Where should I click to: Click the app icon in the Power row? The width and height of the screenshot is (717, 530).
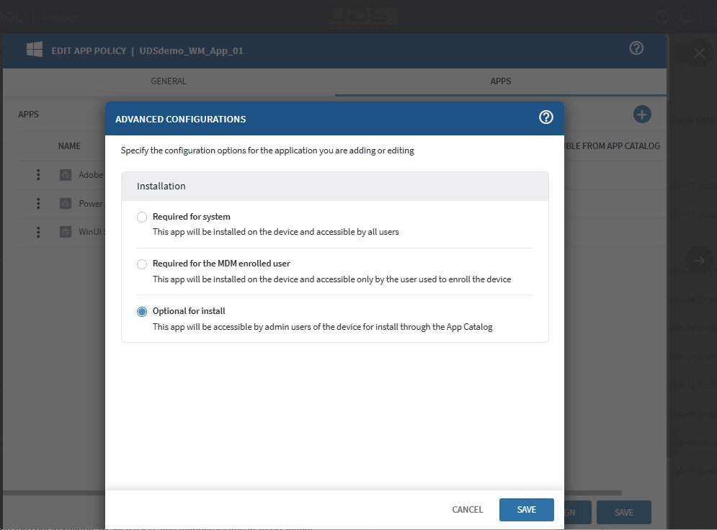[x=66, y=204]
